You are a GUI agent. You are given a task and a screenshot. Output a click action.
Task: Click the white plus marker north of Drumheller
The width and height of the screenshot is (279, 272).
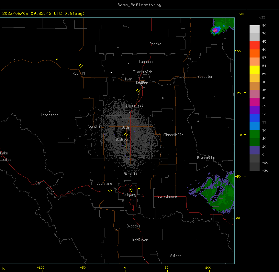(198, 121)
